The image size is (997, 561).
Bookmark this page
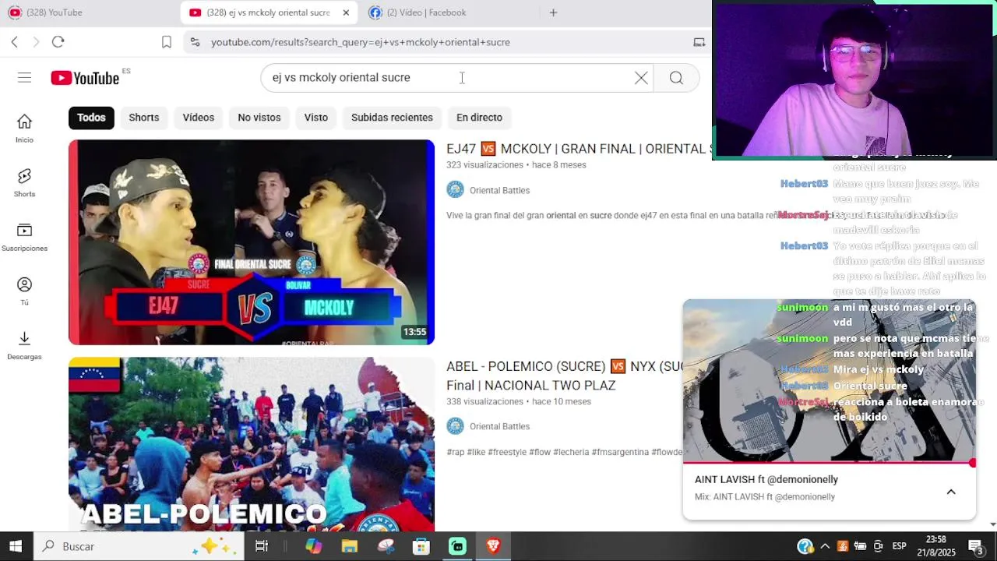click(166, 42)
